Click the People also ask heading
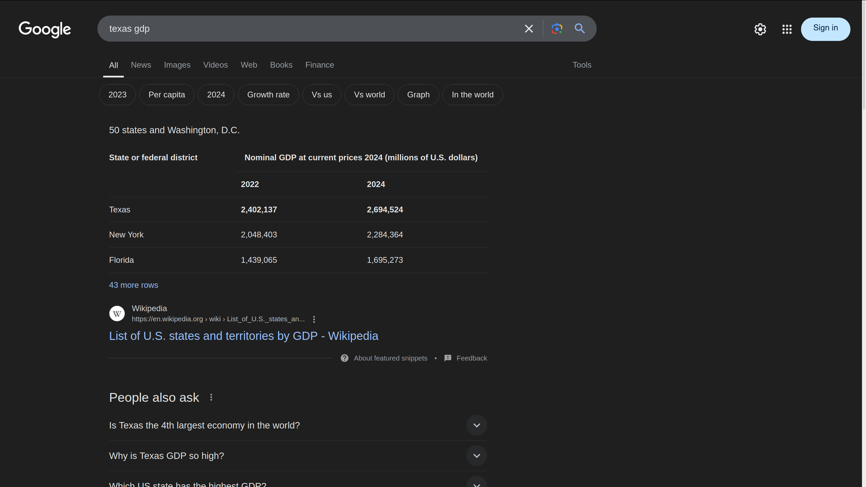 tap(154, 397)
